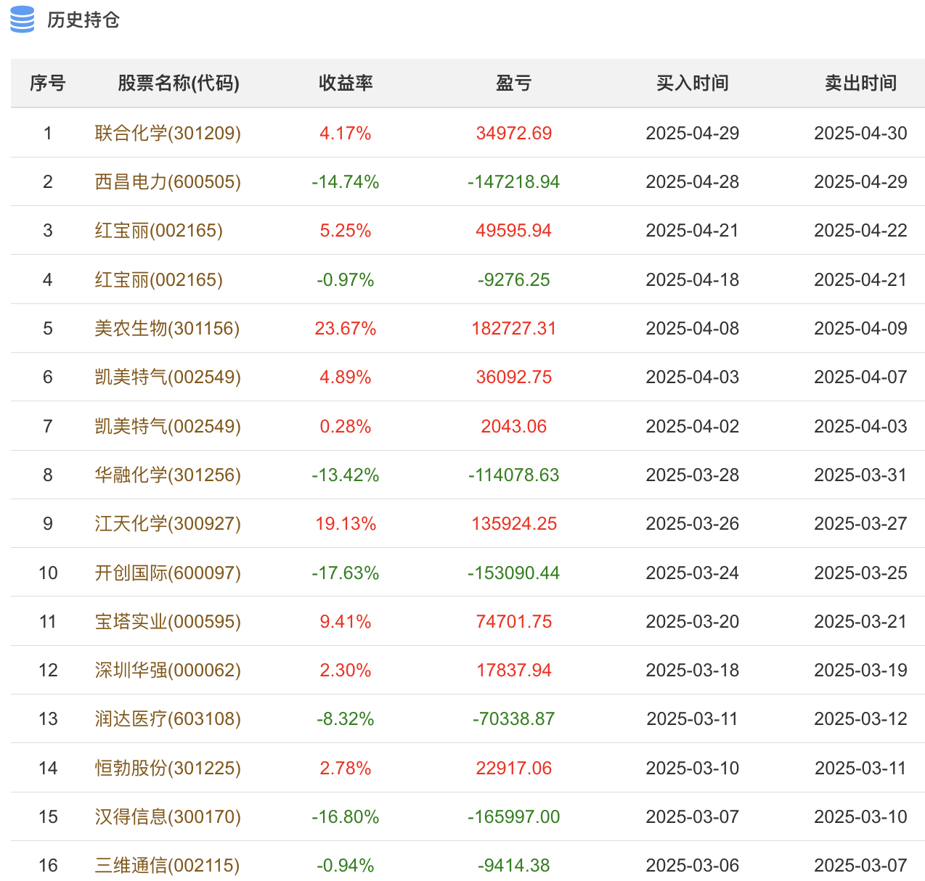Viewport: 925px width, 881px height.
Task: Click the 23.67% return value
Action: tap(346, 329)
